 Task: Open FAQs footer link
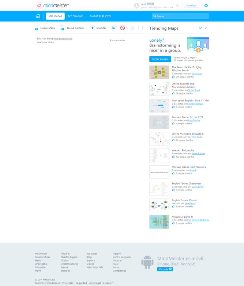click(116, 264)
